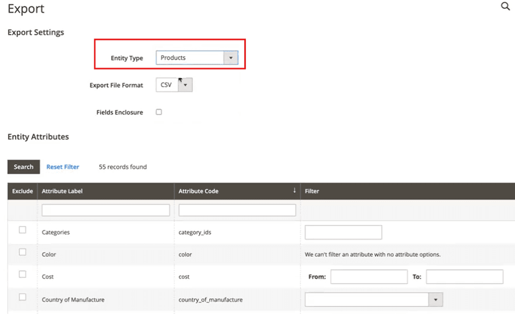The image size is (515, 314).
Task: Focus the Attribute Label filter field
Action: click(x=106, y=210)
